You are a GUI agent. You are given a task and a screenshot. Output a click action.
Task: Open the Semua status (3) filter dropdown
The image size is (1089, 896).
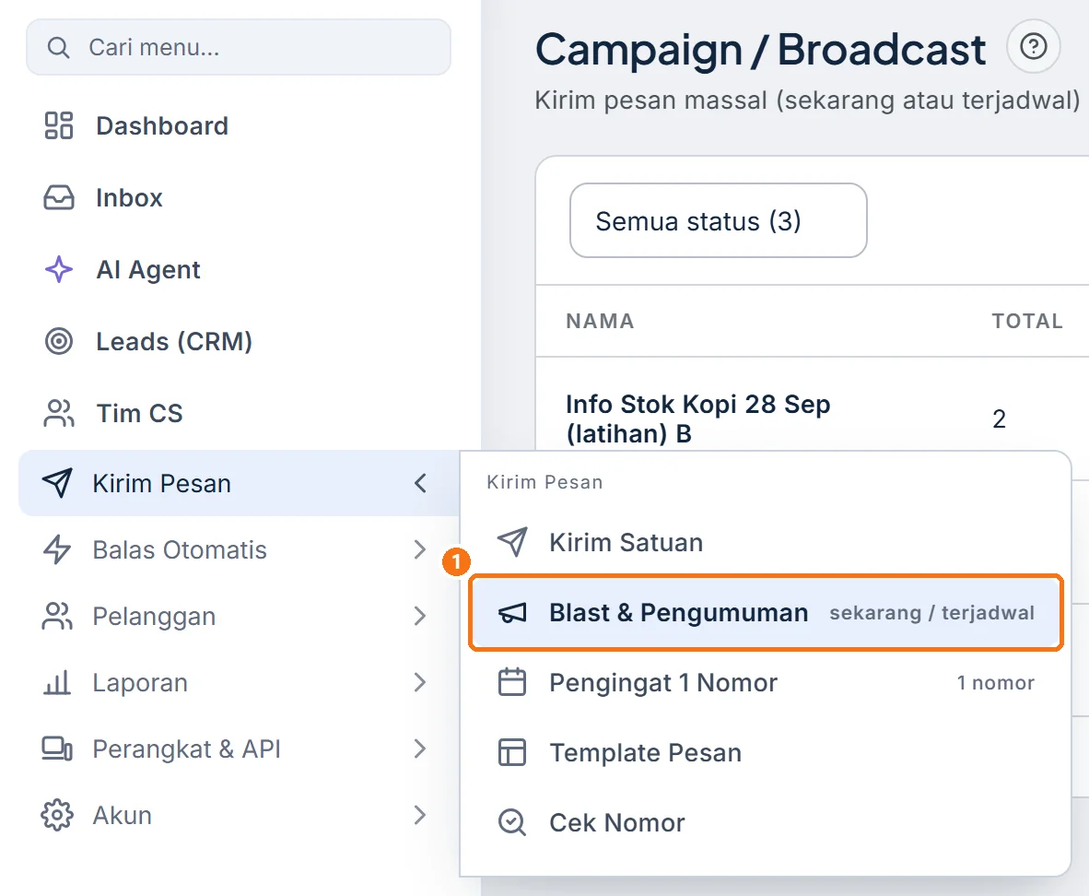718,220
